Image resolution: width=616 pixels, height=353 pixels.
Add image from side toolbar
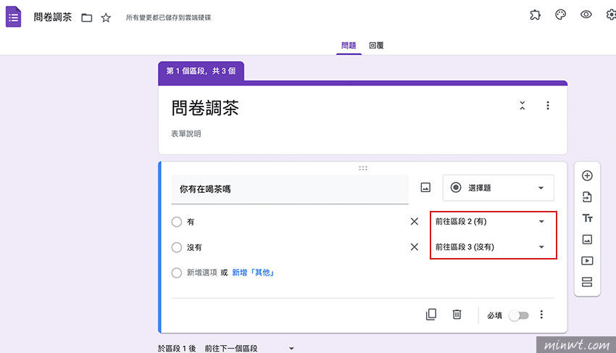pos(587,239)
